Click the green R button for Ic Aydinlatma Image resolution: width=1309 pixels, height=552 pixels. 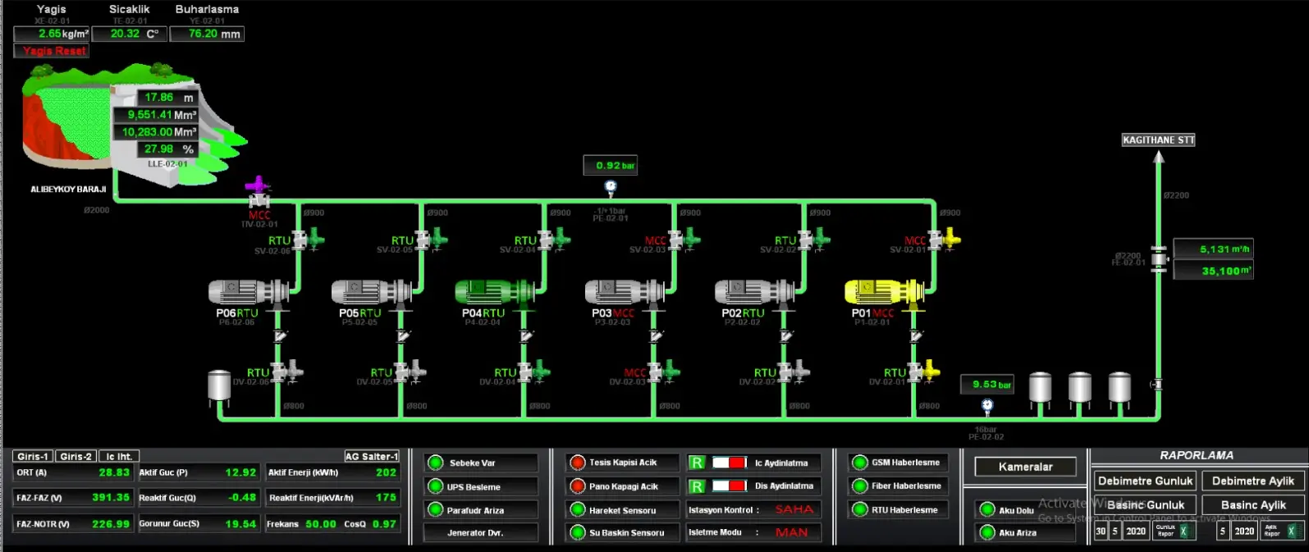(x=697, y=463)
